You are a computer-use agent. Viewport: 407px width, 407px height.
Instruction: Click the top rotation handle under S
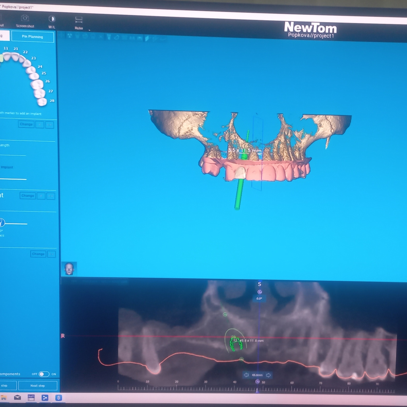260,292
